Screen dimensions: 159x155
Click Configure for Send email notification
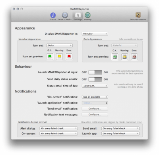coord(95,109)
